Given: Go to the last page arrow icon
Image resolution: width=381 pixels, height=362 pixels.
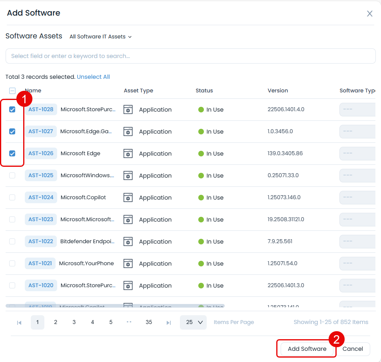Looking at the screenshot, I should point(169,322).
